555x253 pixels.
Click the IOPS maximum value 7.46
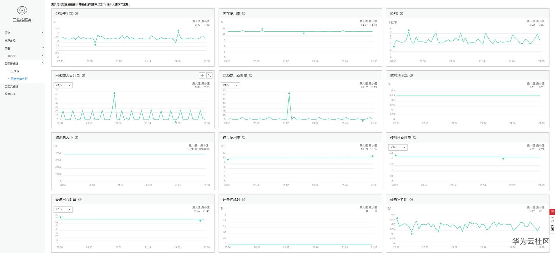pyautogui.click(x=533, y=25)
